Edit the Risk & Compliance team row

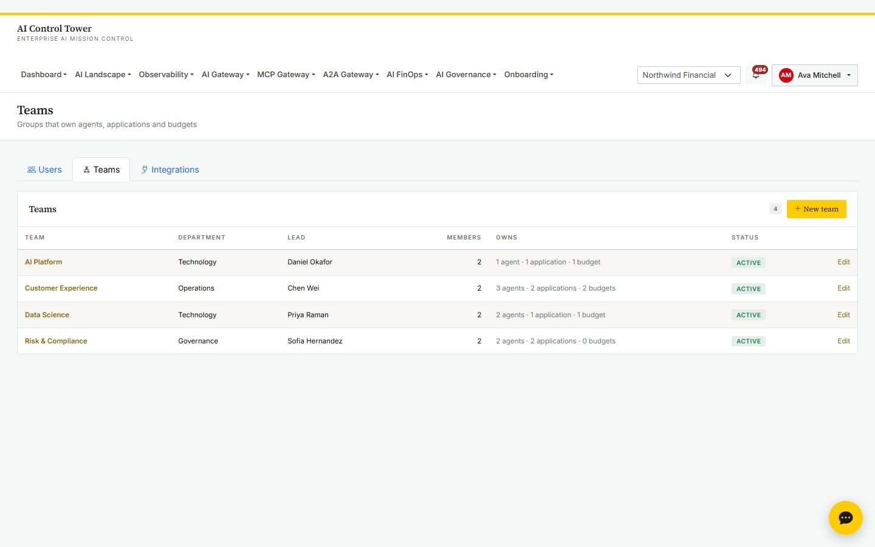point(843,341)
